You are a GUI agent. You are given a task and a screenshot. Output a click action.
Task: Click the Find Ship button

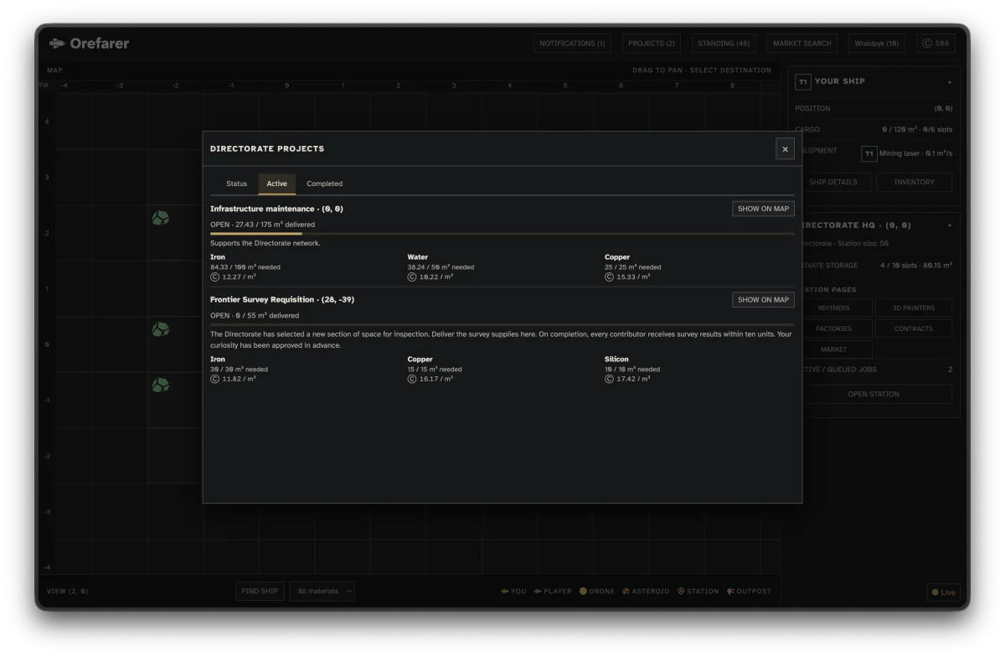click(x=260, y=591)
